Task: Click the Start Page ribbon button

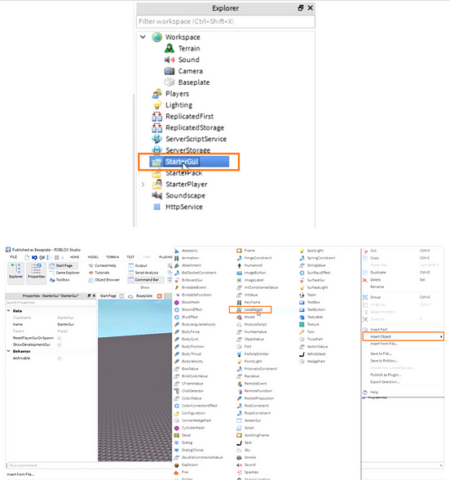Action: tap(64, 265)
